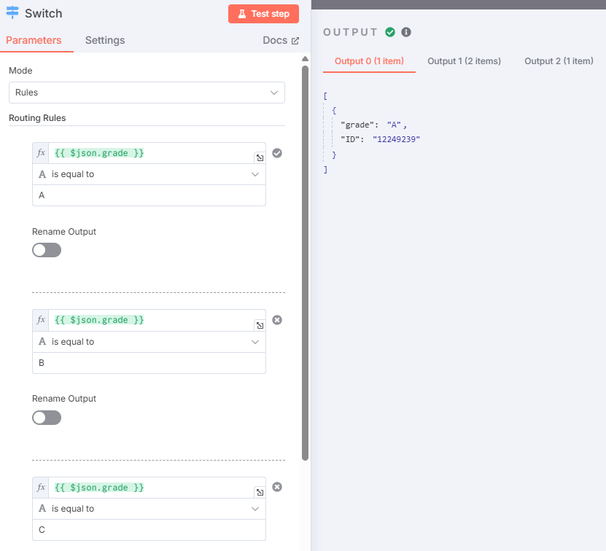Click the output info icon
This screenshot has height=551, width=606.
pyautogui.click(x=406, y=32)
